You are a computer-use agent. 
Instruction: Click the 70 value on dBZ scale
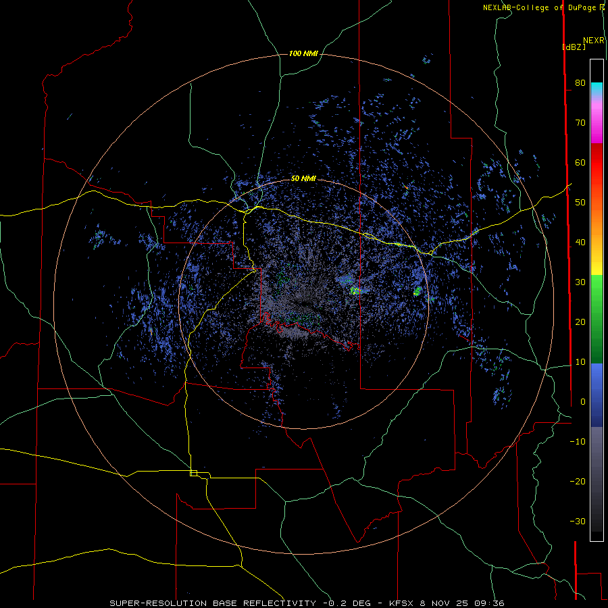click(580, 123)
